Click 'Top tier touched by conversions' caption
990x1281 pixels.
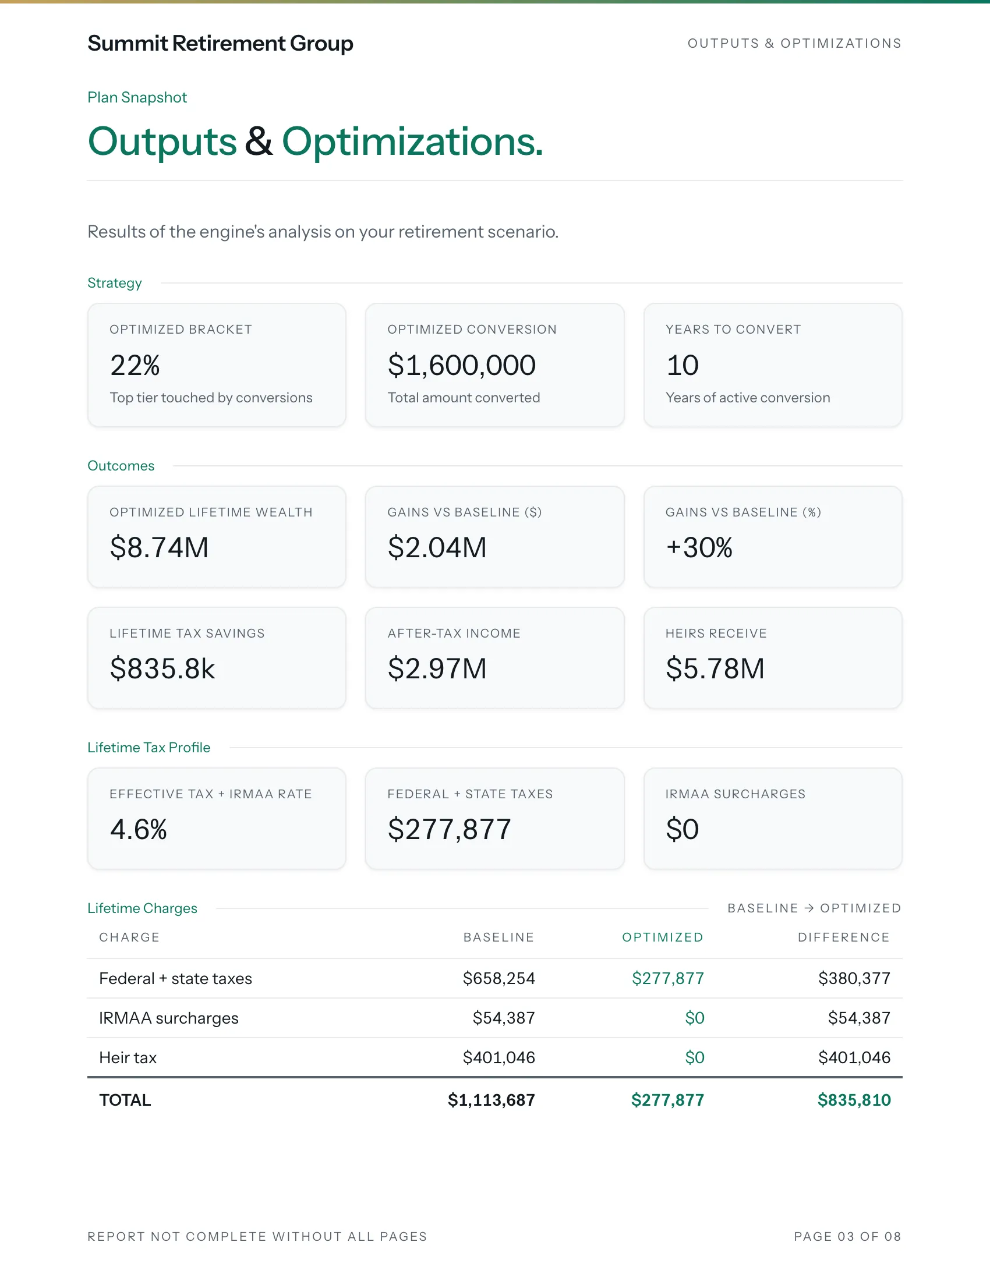click(211, 398)
